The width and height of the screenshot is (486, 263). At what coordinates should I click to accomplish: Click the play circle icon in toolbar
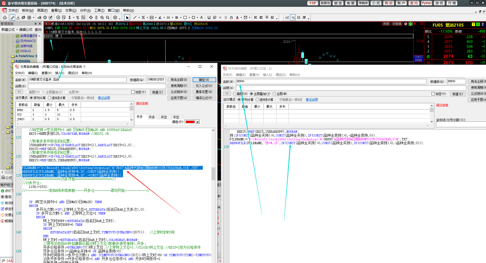point(58,17)
